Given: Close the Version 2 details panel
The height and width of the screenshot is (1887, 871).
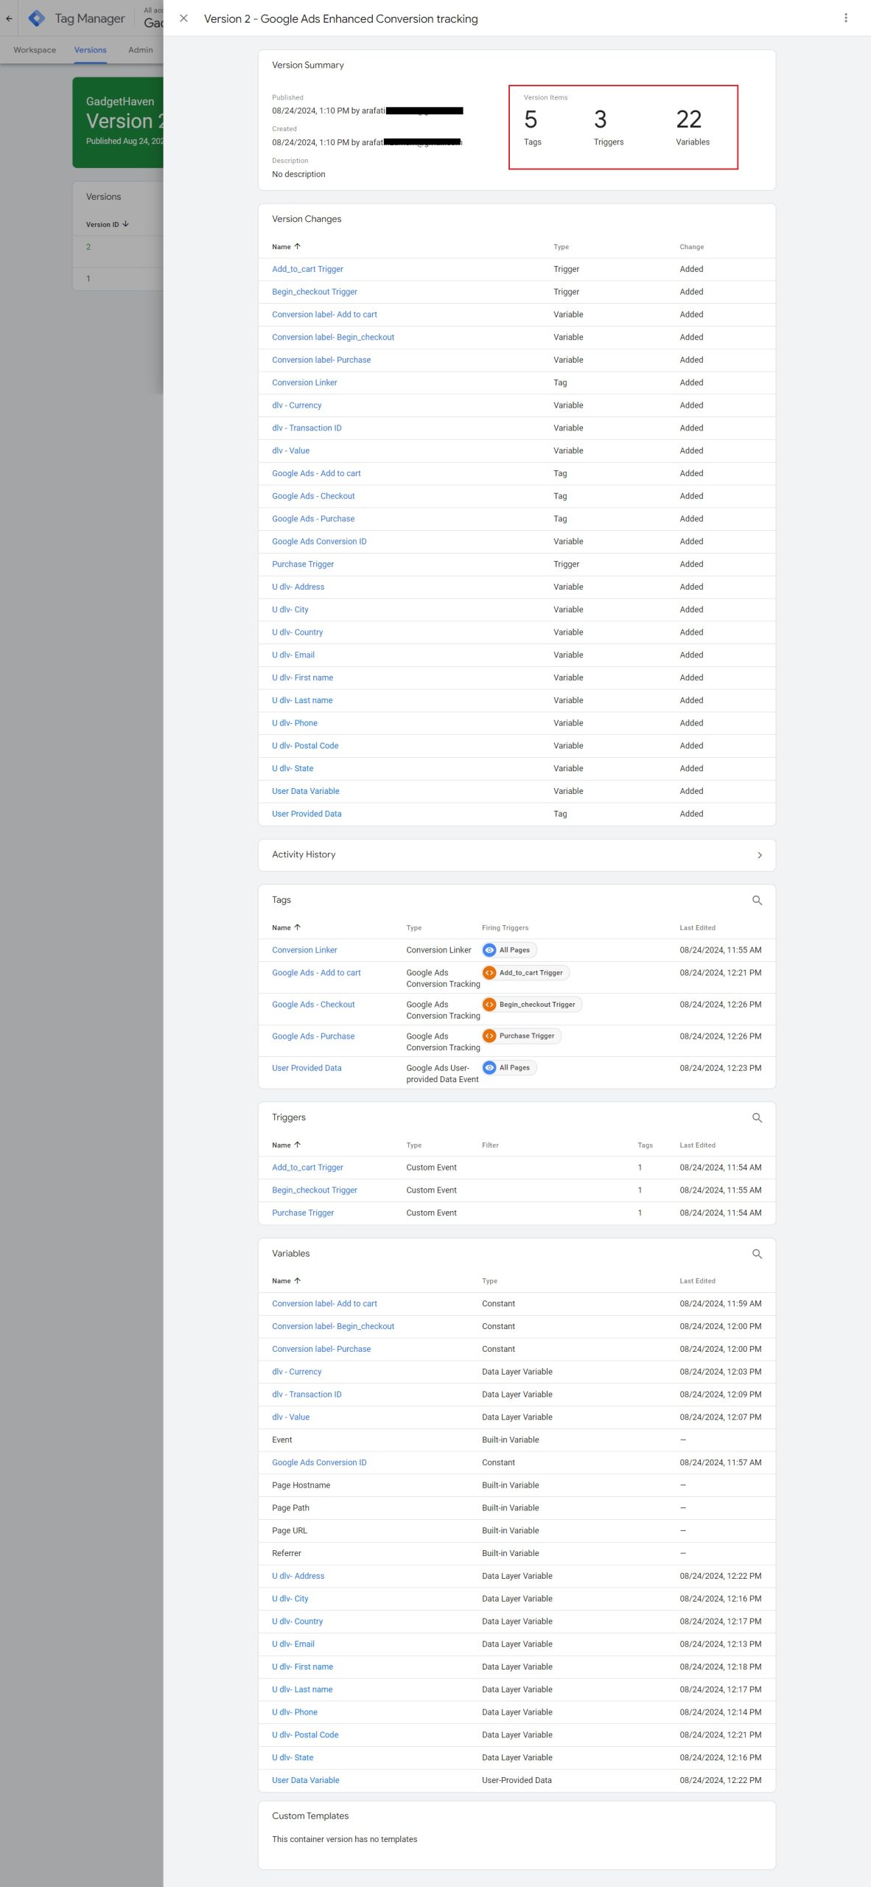Looking at the screenshot, I should click(183, 18).
